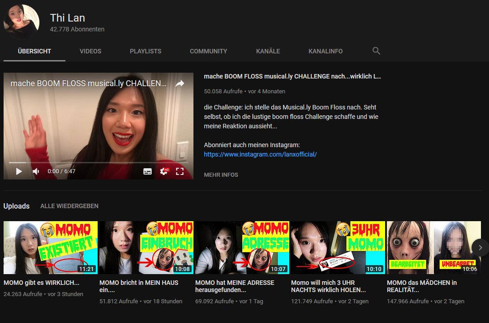Expand description with Mehr Infos
Viewport: 489px width, 323px height.
221,175
